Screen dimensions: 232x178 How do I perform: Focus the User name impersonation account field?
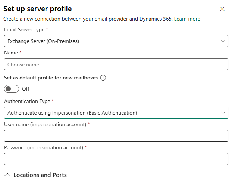[x=116, y=136]
